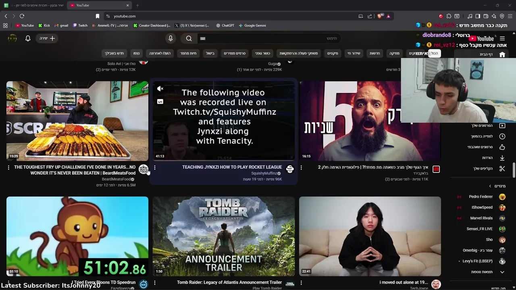This screenshot has width=516, height=290.
Task: Switch to the יאיר גבעון Sheets browser tab
Action: [34, 5]
